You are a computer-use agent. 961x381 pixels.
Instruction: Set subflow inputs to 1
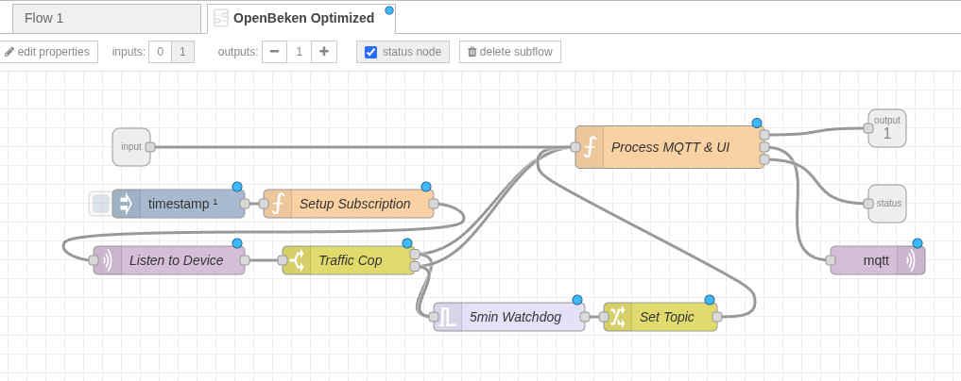click(x=182, y=52)
